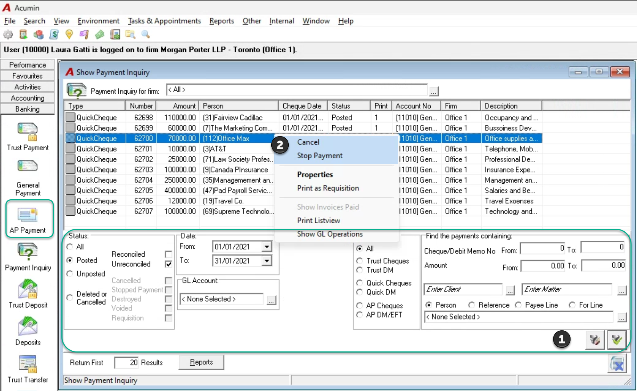Image resolution: width=637 pixels, height=391 pixels.
Task: Click the gear icon in the main toolbar
Action: pos(8,34)
